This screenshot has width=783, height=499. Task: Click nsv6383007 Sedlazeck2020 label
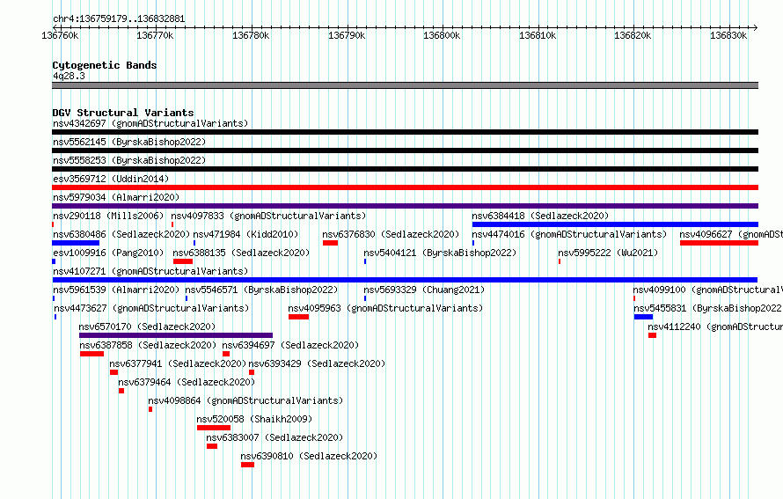point(274,437)
